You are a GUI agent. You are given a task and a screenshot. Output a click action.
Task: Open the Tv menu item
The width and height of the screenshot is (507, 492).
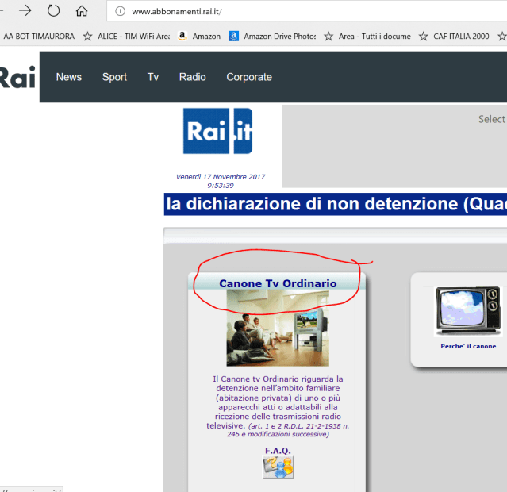point(153,77)
